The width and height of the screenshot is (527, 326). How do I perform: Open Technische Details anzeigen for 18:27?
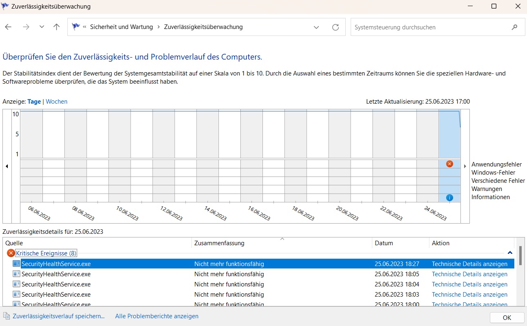469,264
